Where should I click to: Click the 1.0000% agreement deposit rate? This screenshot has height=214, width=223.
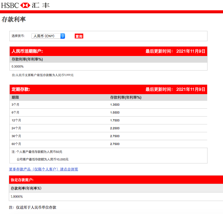[17, 197]
